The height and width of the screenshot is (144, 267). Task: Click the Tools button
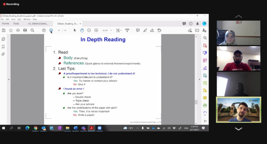16,24
